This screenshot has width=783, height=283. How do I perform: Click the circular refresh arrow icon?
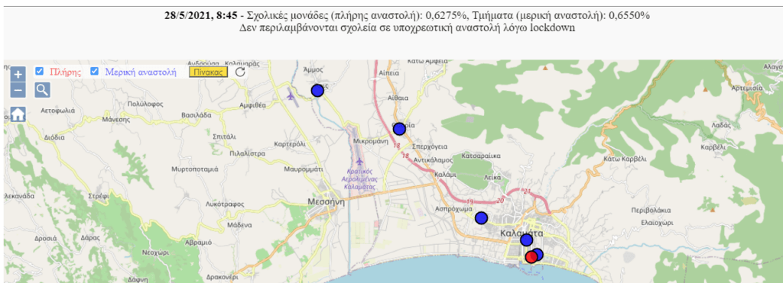click(x=239, y=72)
